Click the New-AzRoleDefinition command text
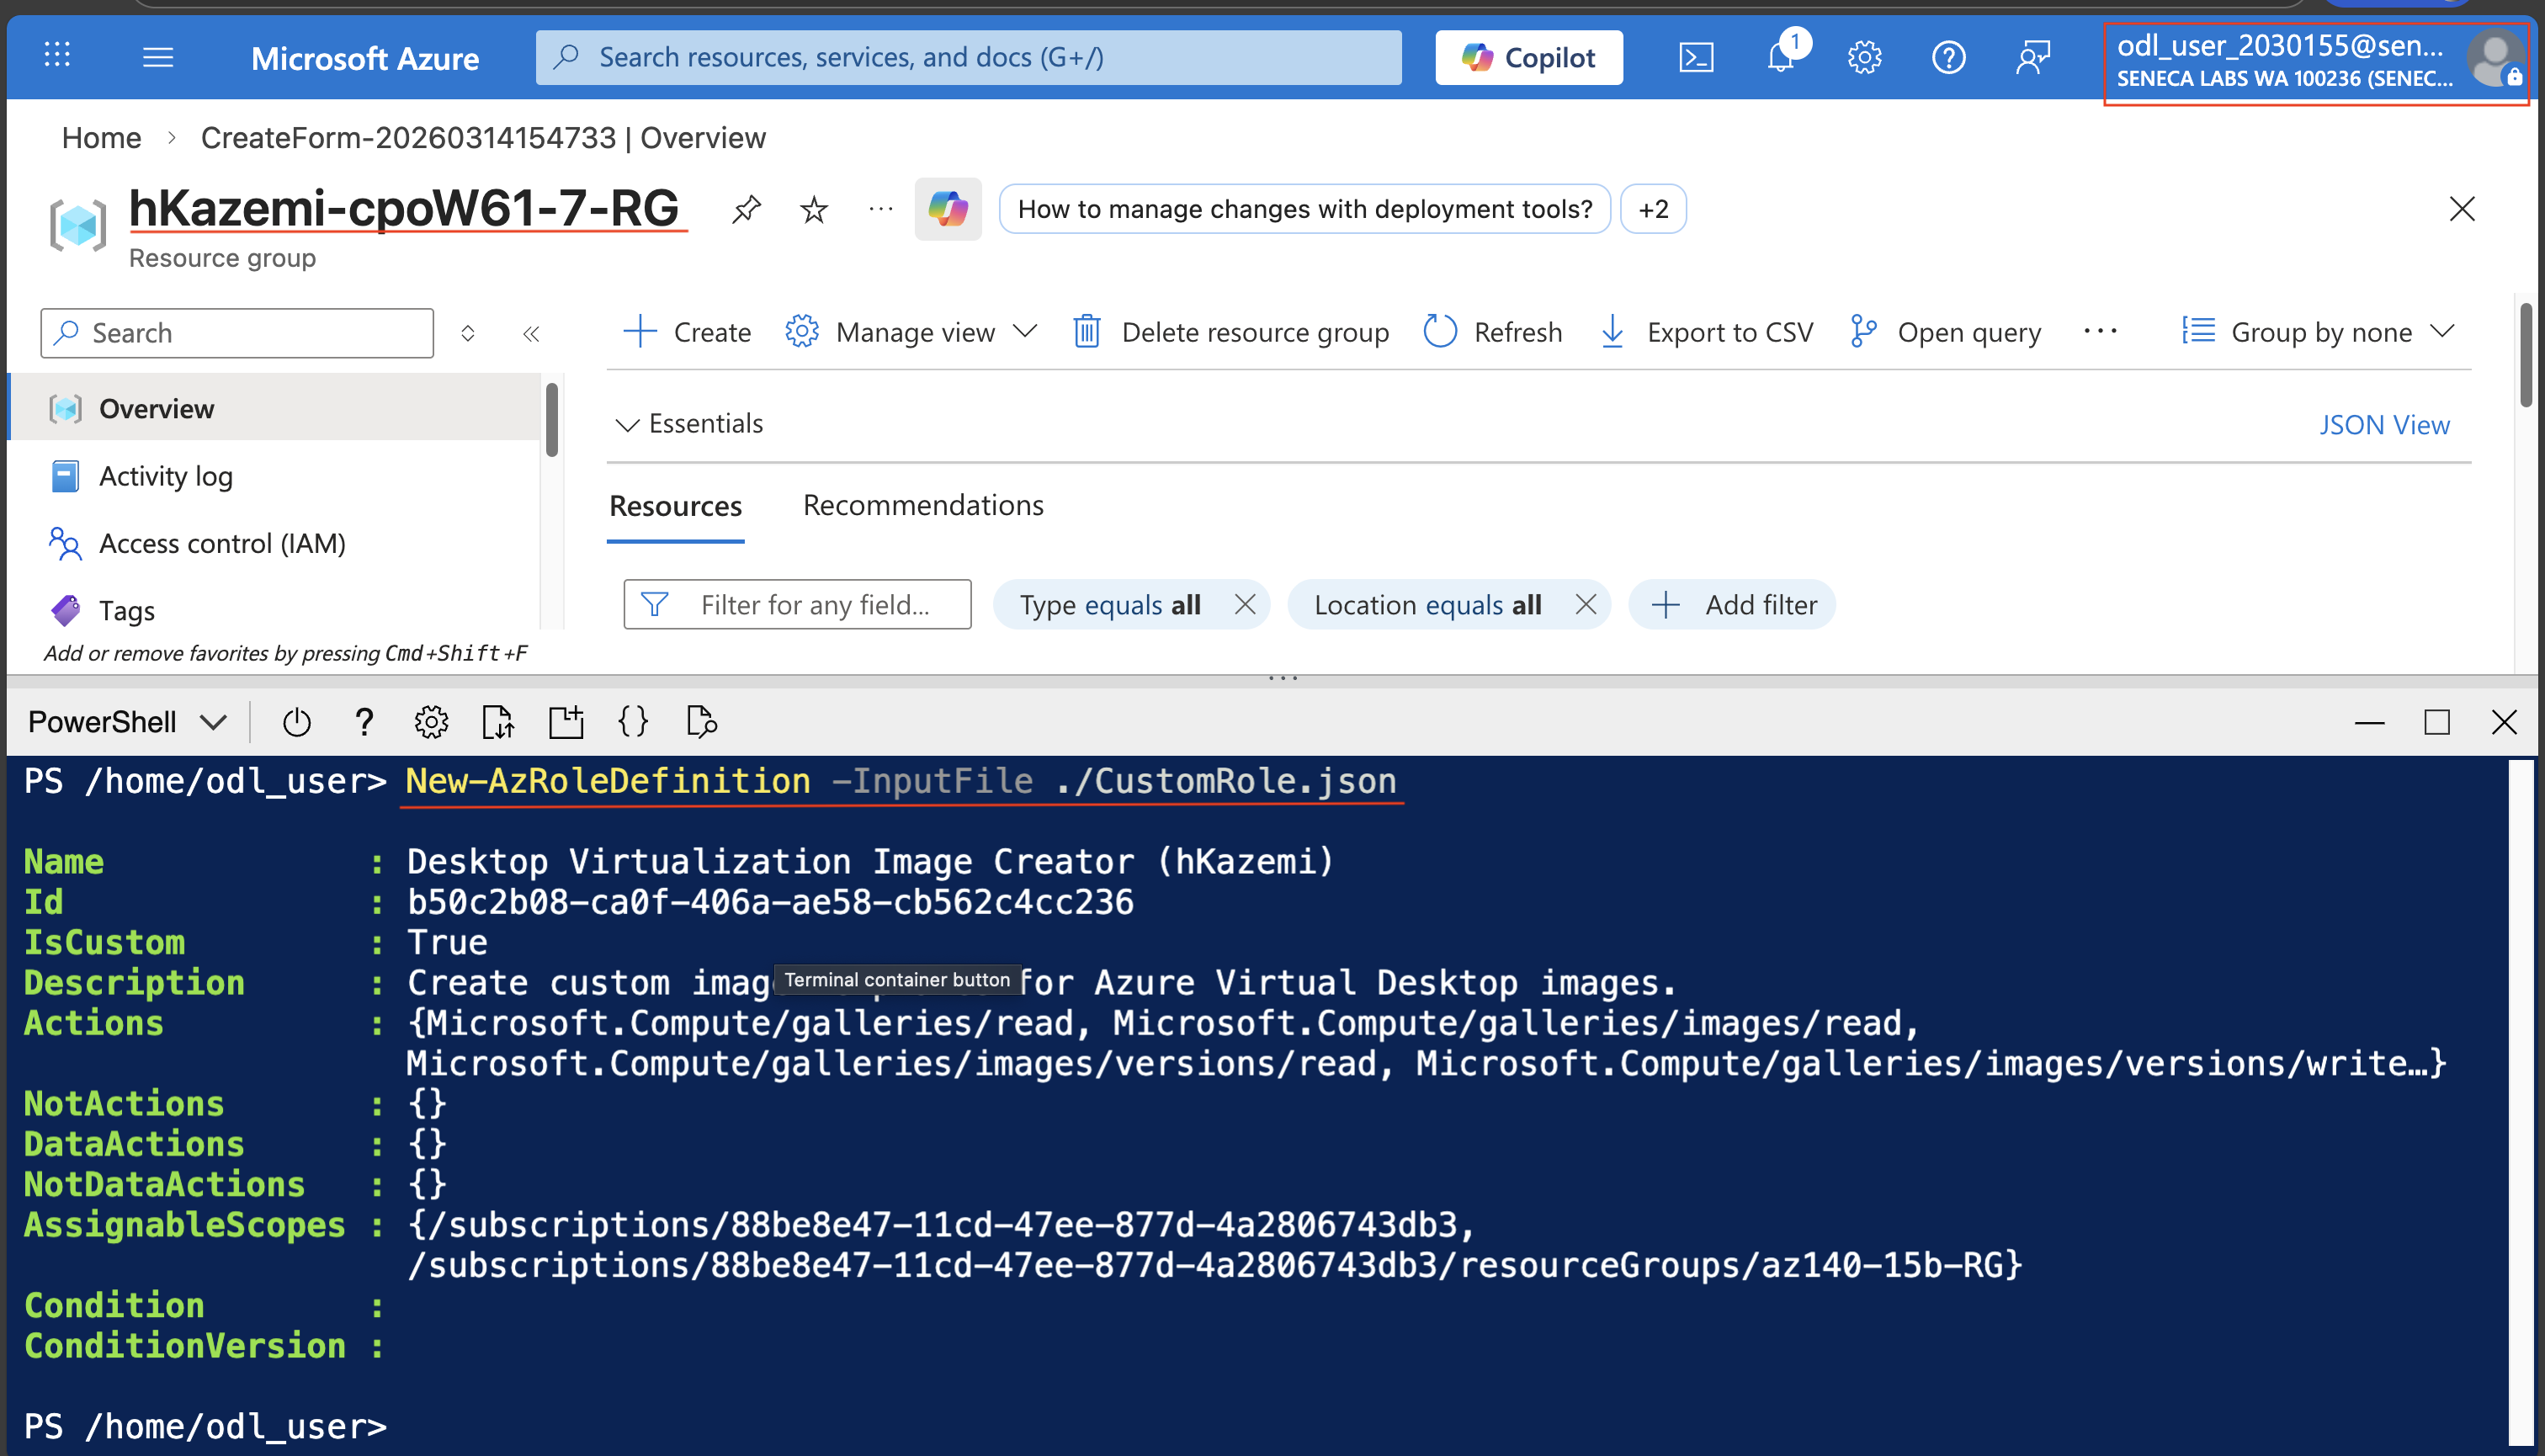Screen dimensions: 2545x1456 [608, 781]
